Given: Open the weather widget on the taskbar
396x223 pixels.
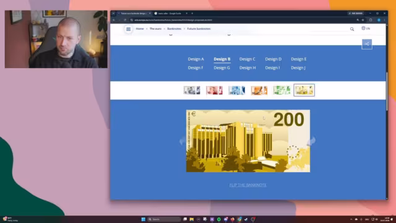Looking at the screenshot, I should 10,219.
